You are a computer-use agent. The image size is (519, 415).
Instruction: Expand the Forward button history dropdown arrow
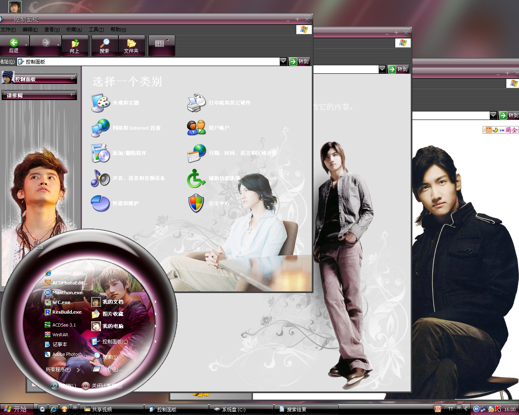[58, 46]
